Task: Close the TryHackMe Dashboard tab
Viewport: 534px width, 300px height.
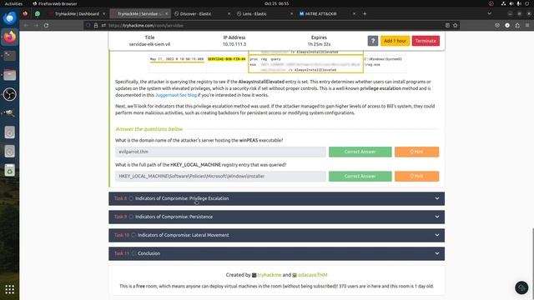Action: (x=103, y=14)
